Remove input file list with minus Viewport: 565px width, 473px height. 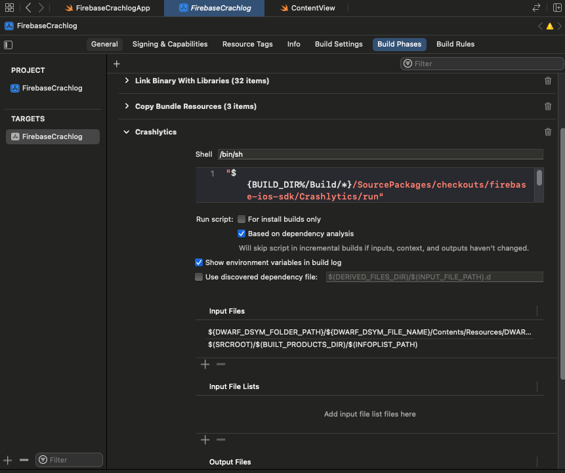[221, 440]
